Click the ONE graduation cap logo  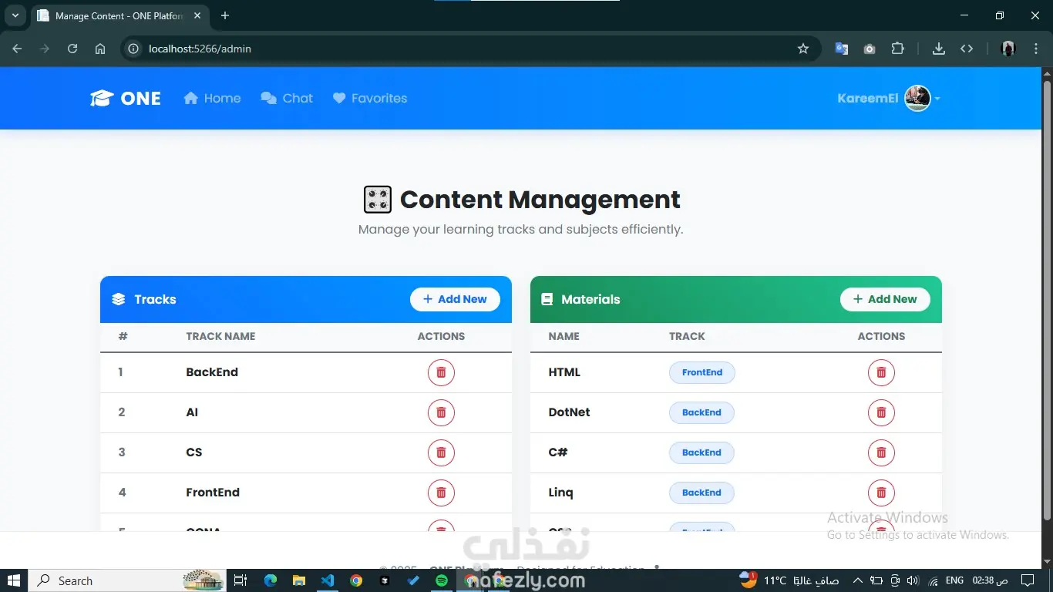(102, 99)
